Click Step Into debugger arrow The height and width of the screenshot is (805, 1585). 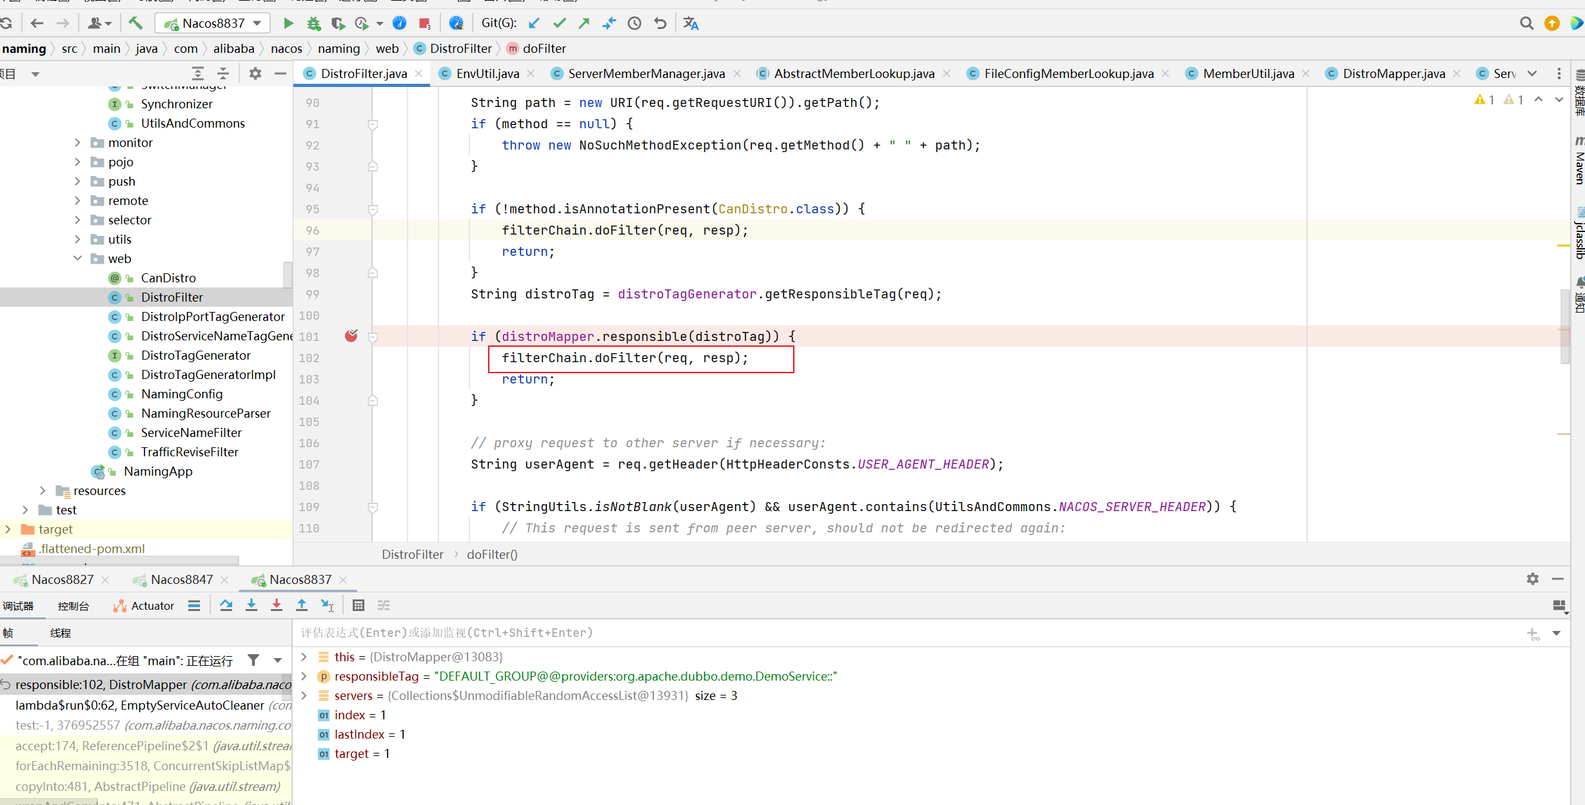[251, 605]
